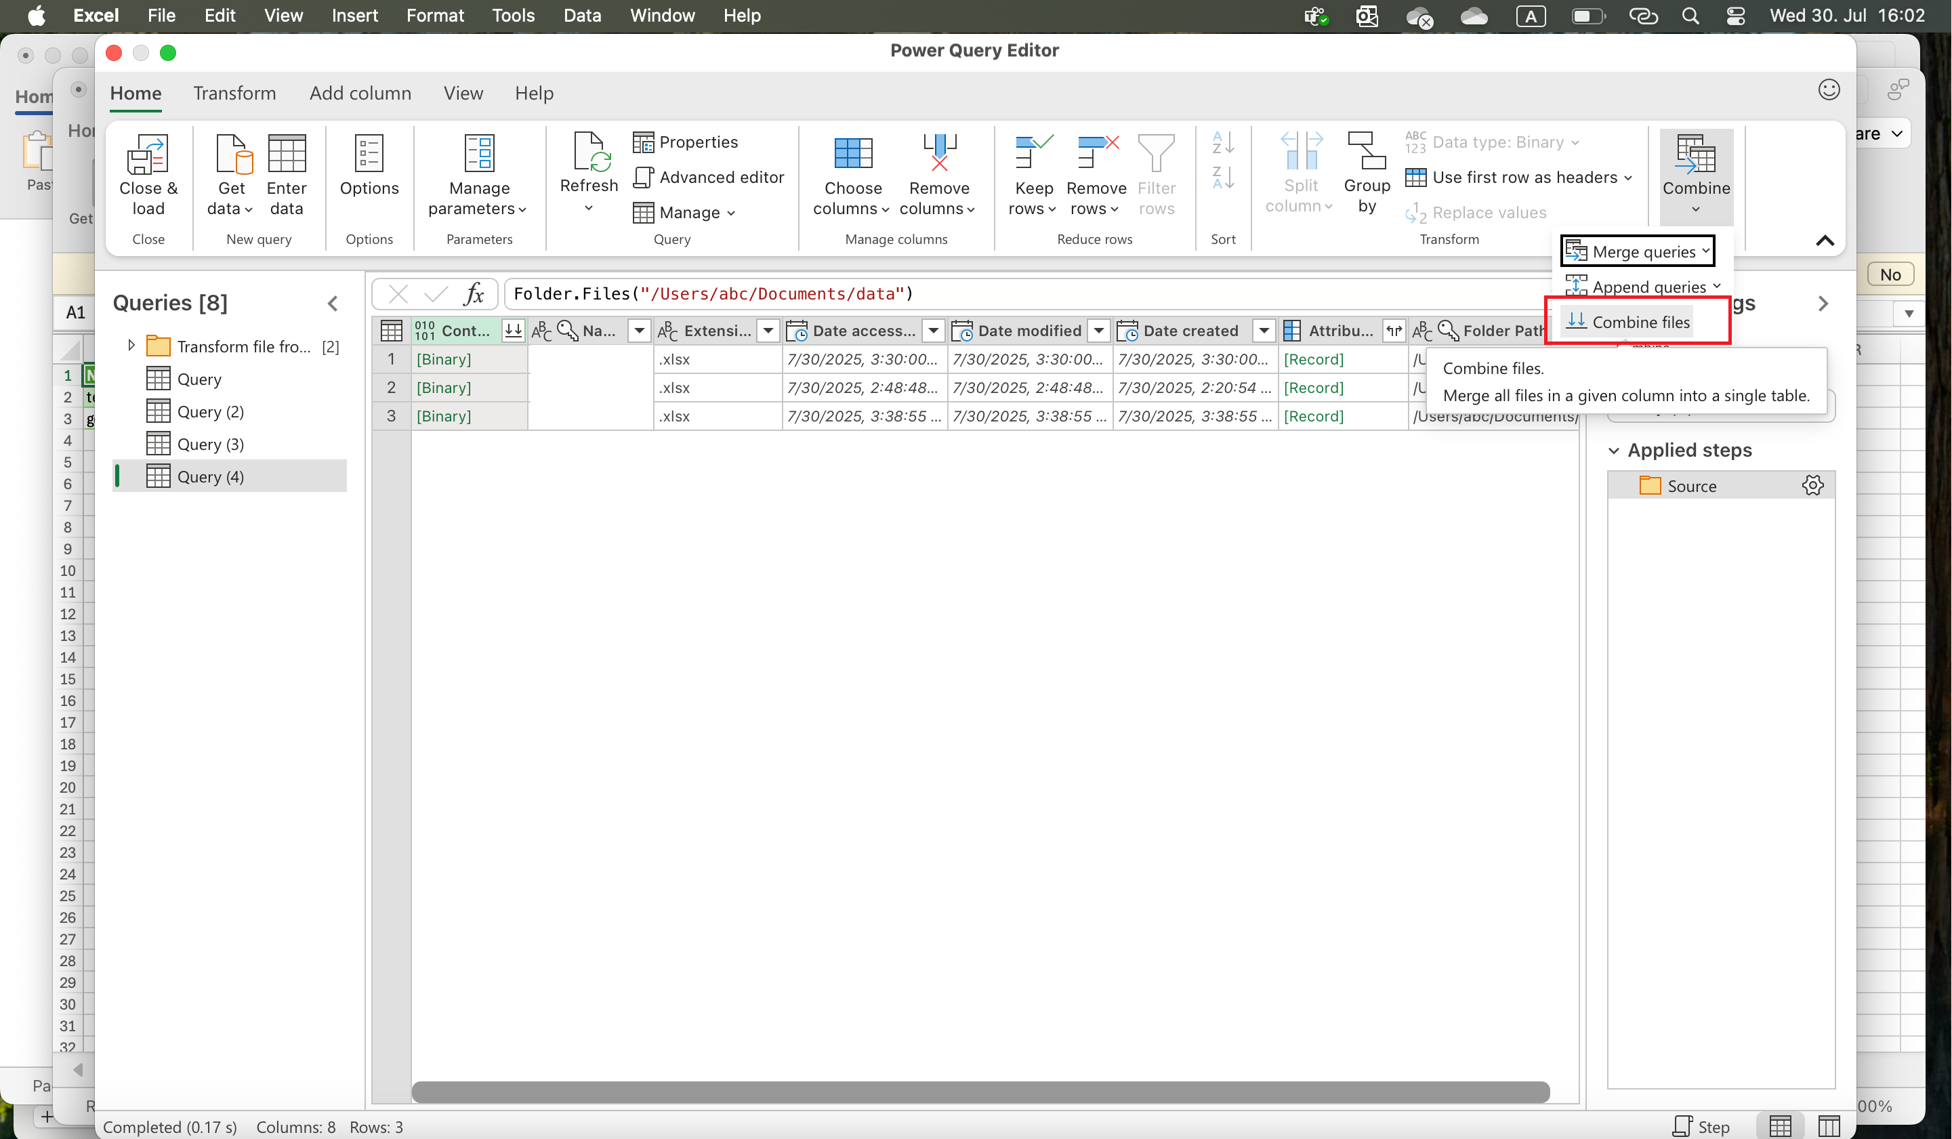This screenshot has width=1952, height=1139.
Task: Click the Group by icon
Action: pos(1367,151)
